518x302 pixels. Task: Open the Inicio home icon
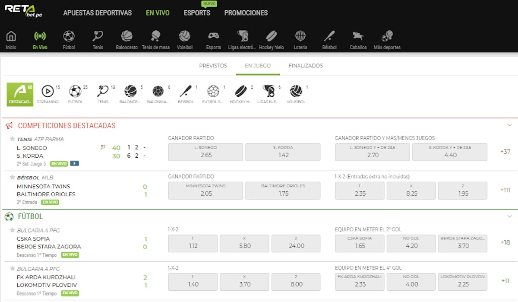click(11, 40)
